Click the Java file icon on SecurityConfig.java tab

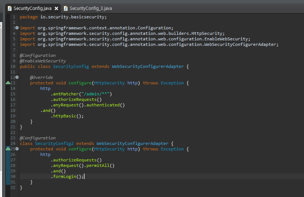(x=10, y=8)
